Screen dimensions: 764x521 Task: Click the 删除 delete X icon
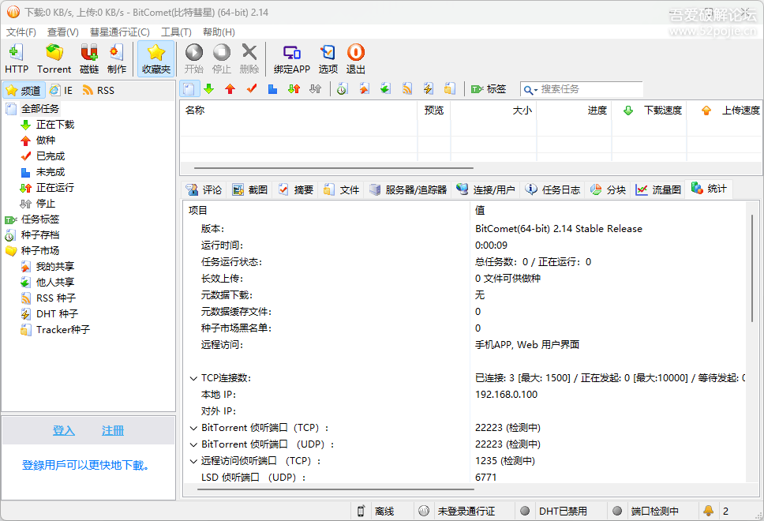click(x=249, y=58)
